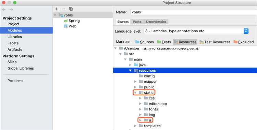The image size is (257, 130).
Task: Expand the img folder
Action: point(140,115)
